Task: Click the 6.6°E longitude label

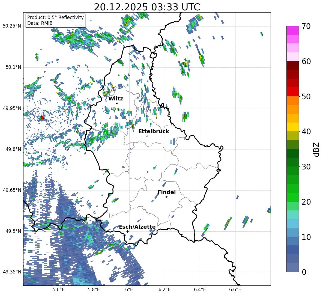Action: (x=235, y=290)
